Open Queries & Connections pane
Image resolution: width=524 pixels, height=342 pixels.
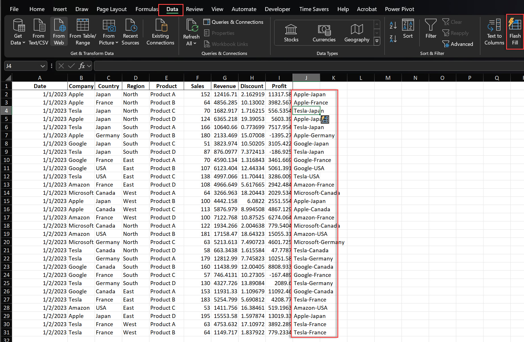coord(233,22)
